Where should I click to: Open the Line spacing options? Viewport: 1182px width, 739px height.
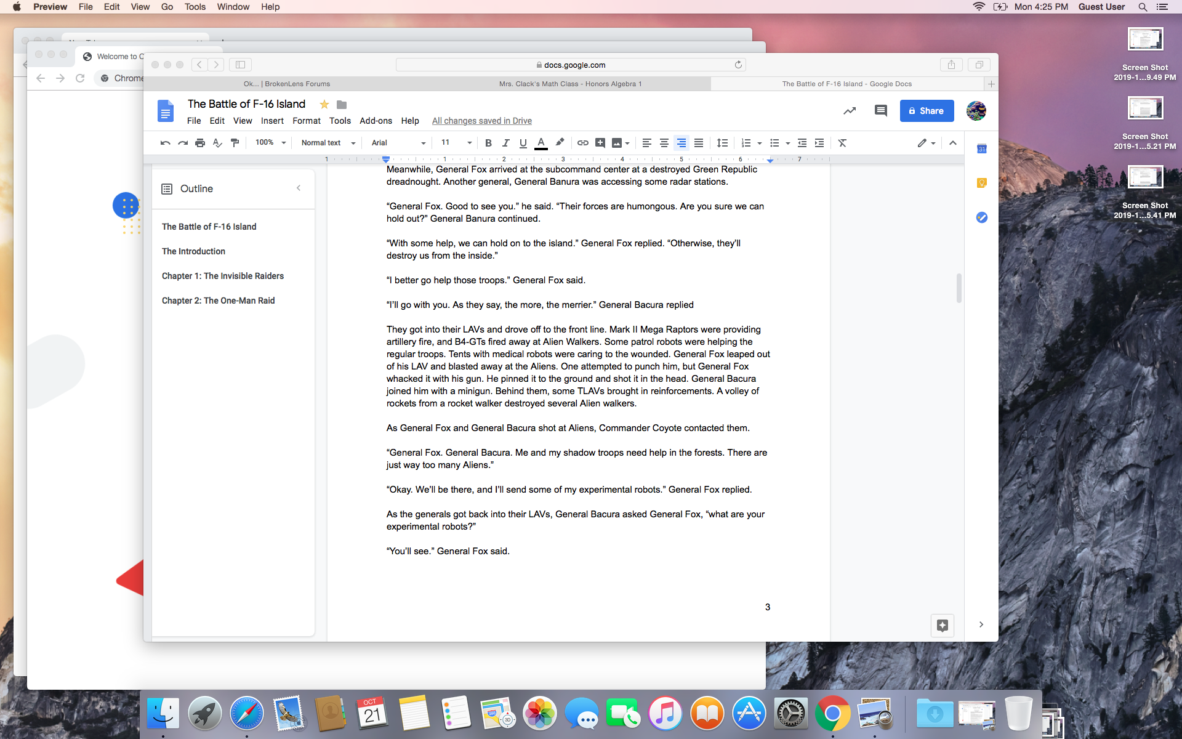[x=722, y=143]
